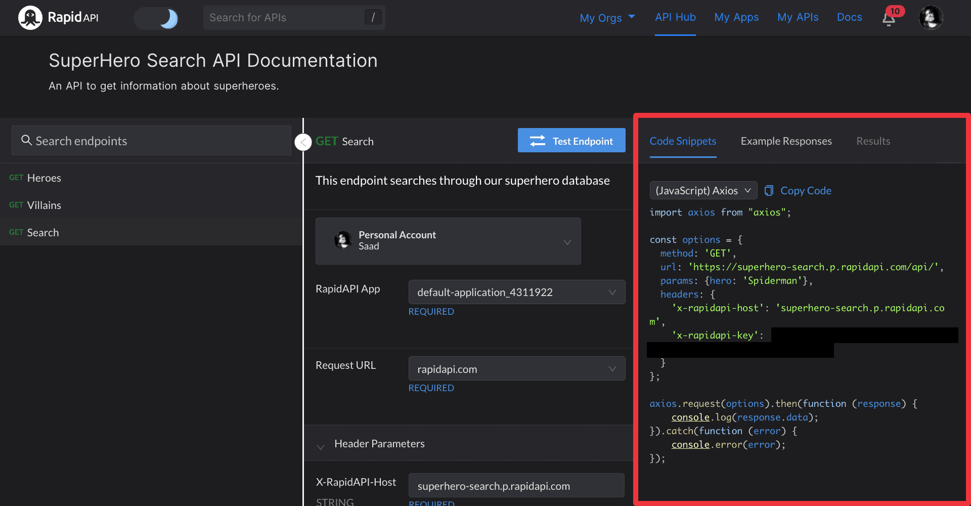Click the RapidAPI logo
971x506 pixels.
pyautogui.click(x=58, y=18)
